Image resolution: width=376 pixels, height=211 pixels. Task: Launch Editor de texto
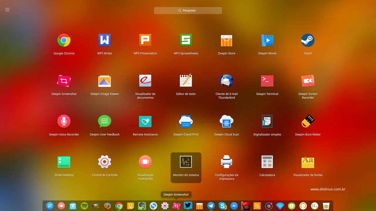click(x=186, y=81)
